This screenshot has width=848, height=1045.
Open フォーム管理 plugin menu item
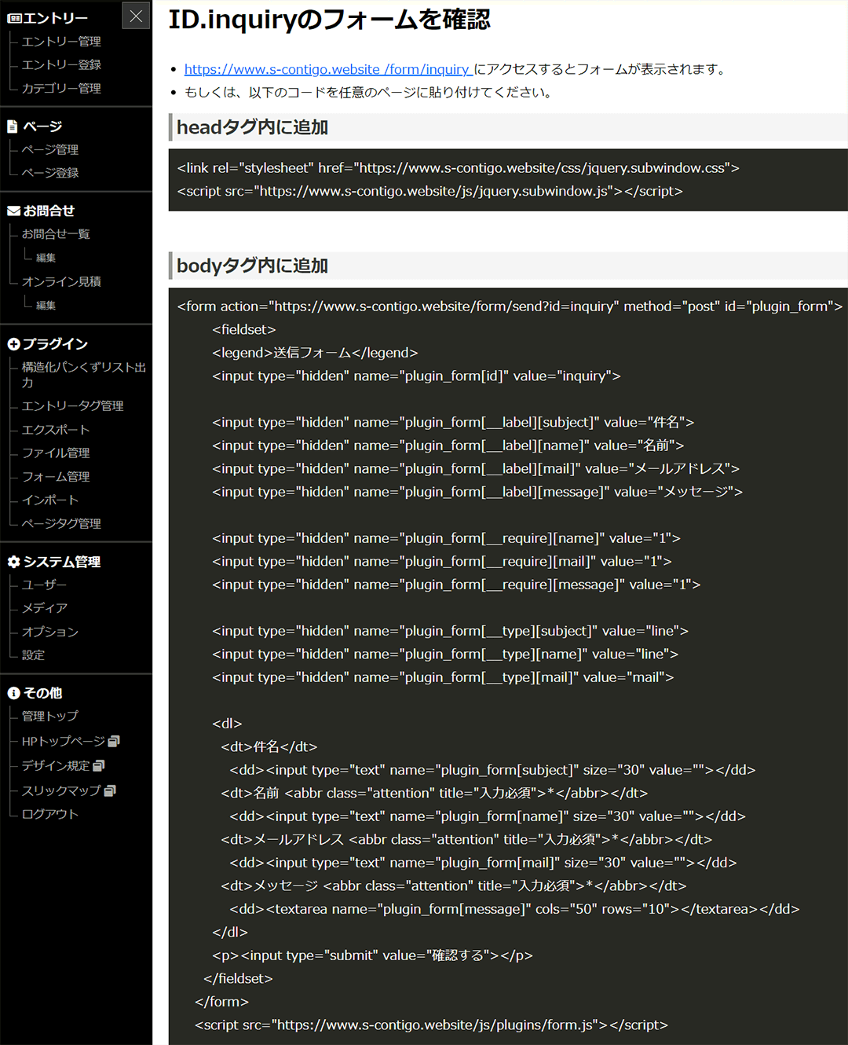click(x=56, y=477)
